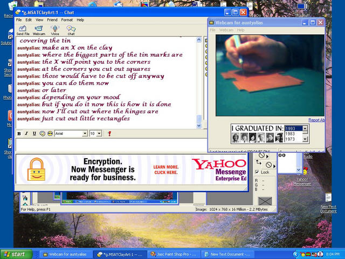Switch to New Text Document taskbar button
The image size is (345, 259).
point(227,254)
